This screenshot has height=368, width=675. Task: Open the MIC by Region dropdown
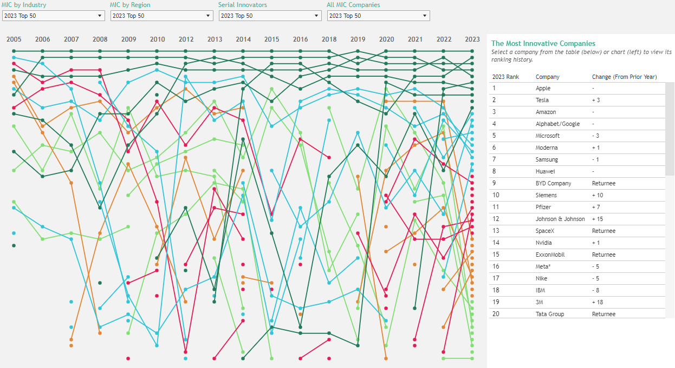pos(161,16)
